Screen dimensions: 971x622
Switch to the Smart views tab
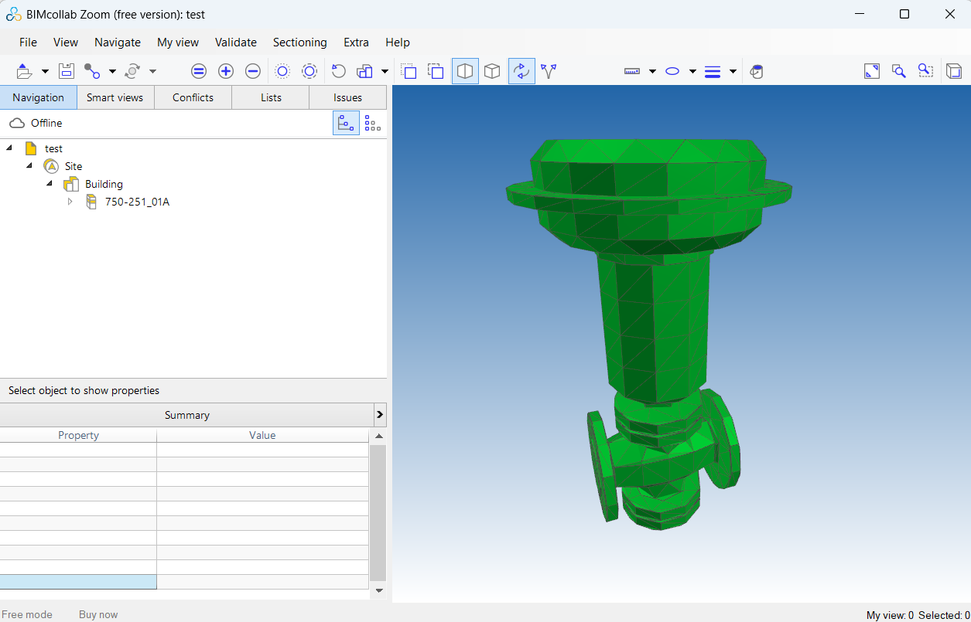click(x=115, y=97)
